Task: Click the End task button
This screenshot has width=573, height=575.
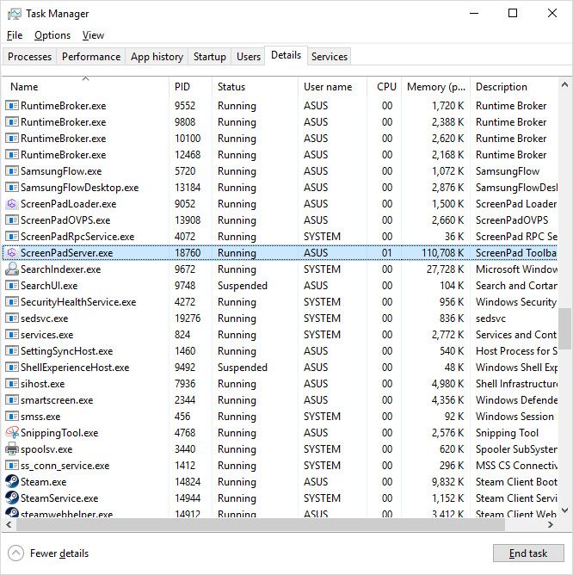Action: point(528,553)
